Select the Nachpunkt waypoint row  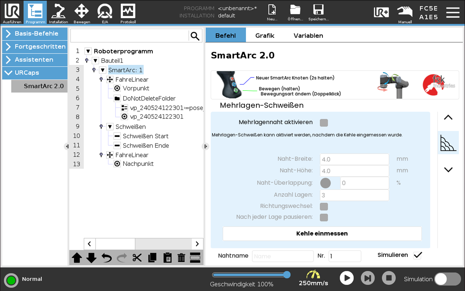point(134,164)
